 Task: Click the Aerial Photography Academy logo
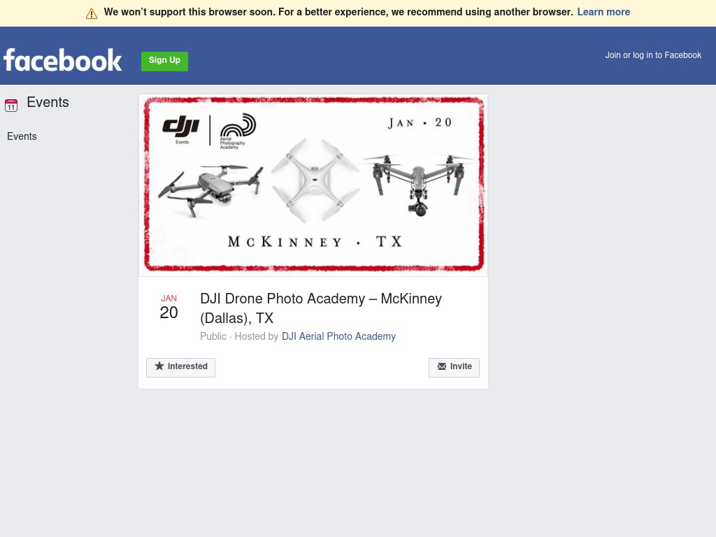[x=238, y=131]
